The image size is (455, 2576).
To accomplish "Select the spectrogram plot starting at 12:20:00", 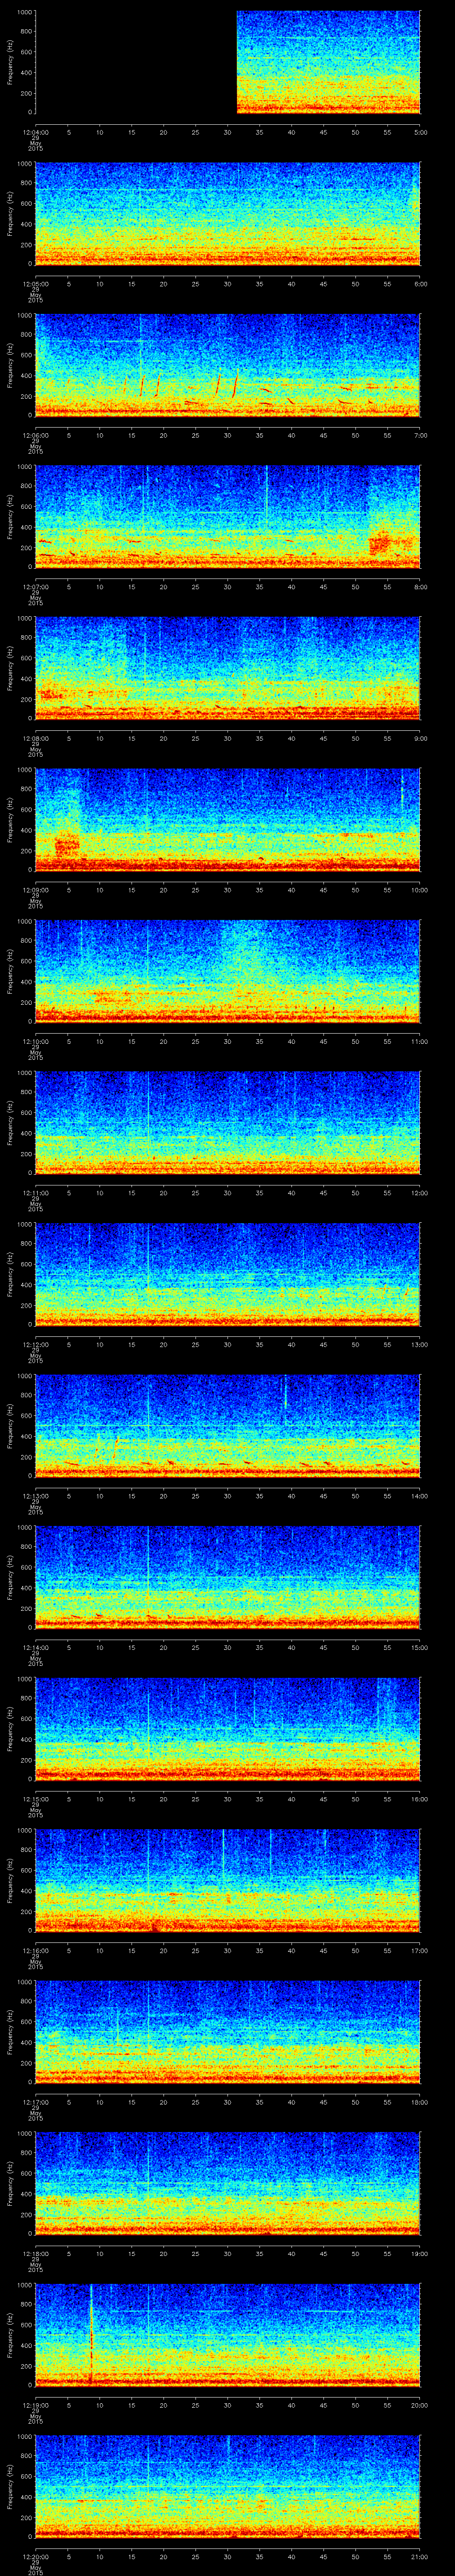I will coord(228,2486).
